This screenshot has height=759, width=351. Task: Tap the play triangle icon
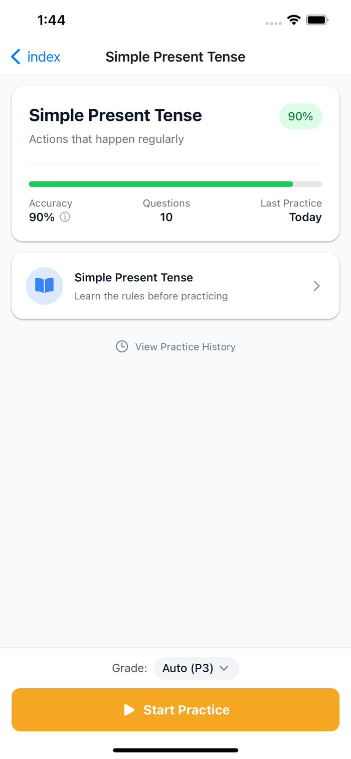pyautogui.click(x=129, y=710)
